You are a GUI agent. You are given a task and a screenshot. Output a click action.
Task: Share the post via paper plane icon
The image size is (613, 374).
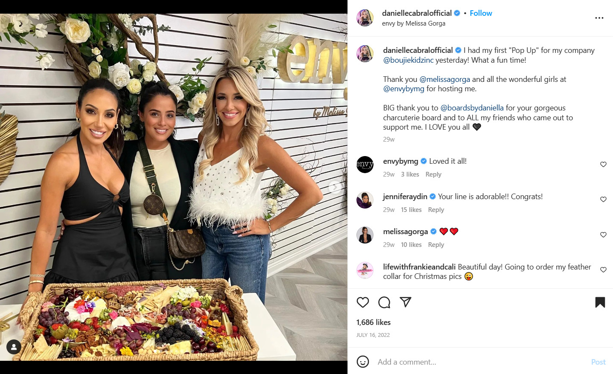pos(406,302)
